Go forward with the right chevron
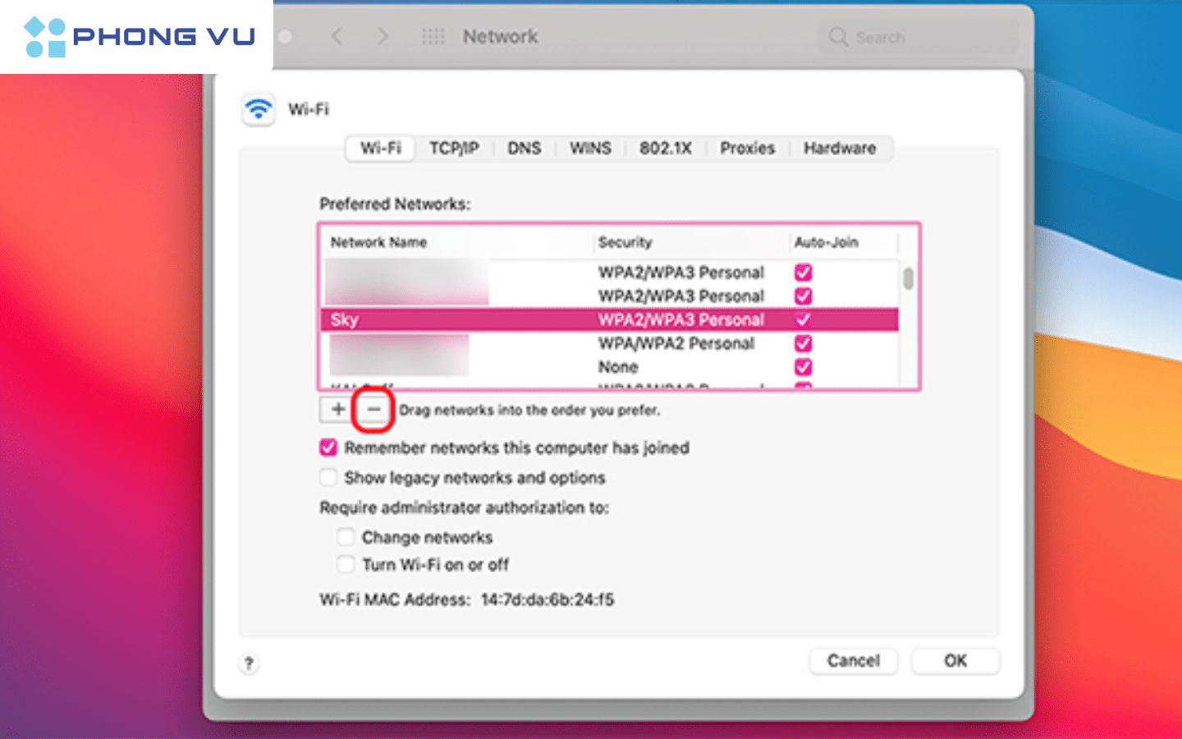1182x739 pixels. point(383,36)
